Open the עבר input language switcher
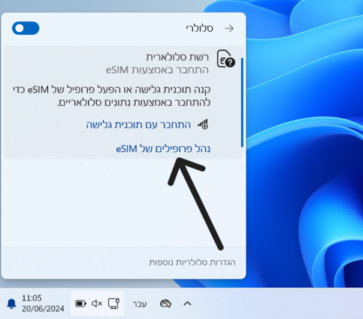The width and height of the screenshot is (363, 319). pyautogui.click(x=140, y=303)
